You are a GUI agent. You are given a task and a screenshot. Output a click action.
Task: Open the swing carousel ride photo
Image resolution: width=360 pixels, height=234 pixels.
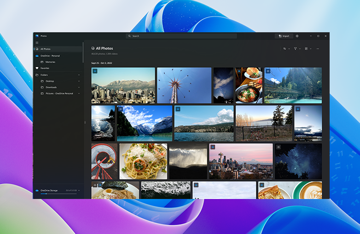click(184, 85)
